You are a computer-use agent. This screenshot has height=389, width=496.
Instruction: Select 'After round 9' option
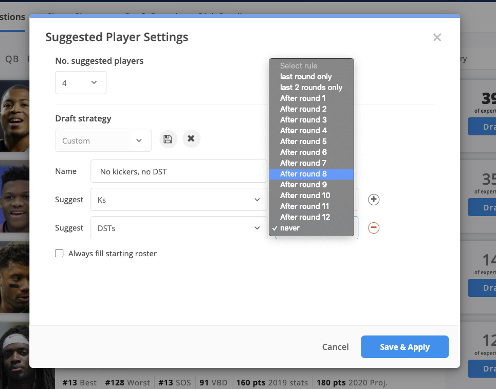[311, 185]
